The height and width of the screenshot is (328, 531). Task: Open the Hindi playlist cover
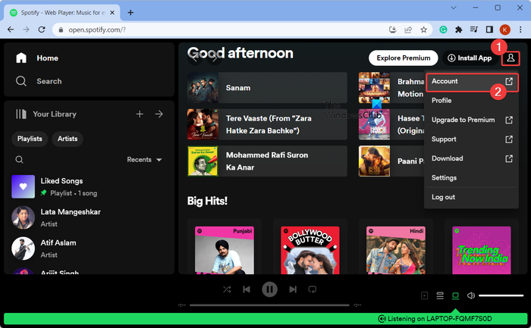[x=396, y=250]
